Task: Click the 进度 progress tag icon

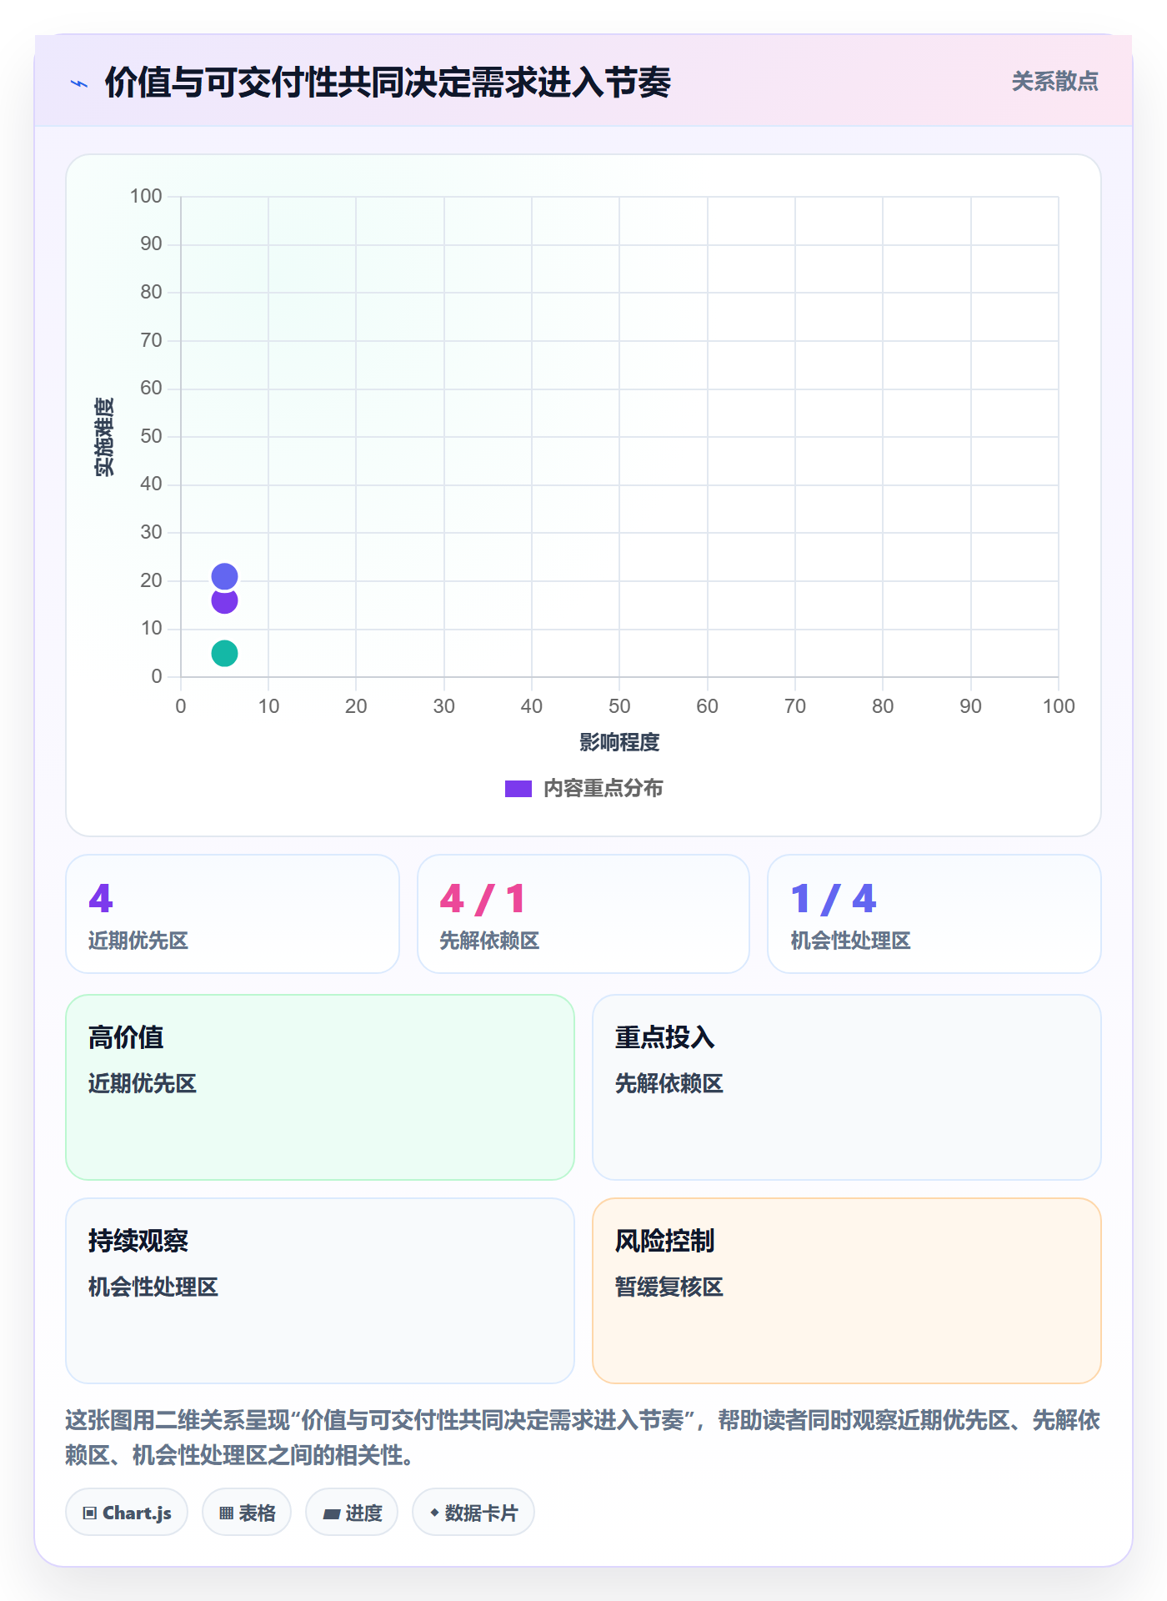Action: click(x=332, y=1513)
